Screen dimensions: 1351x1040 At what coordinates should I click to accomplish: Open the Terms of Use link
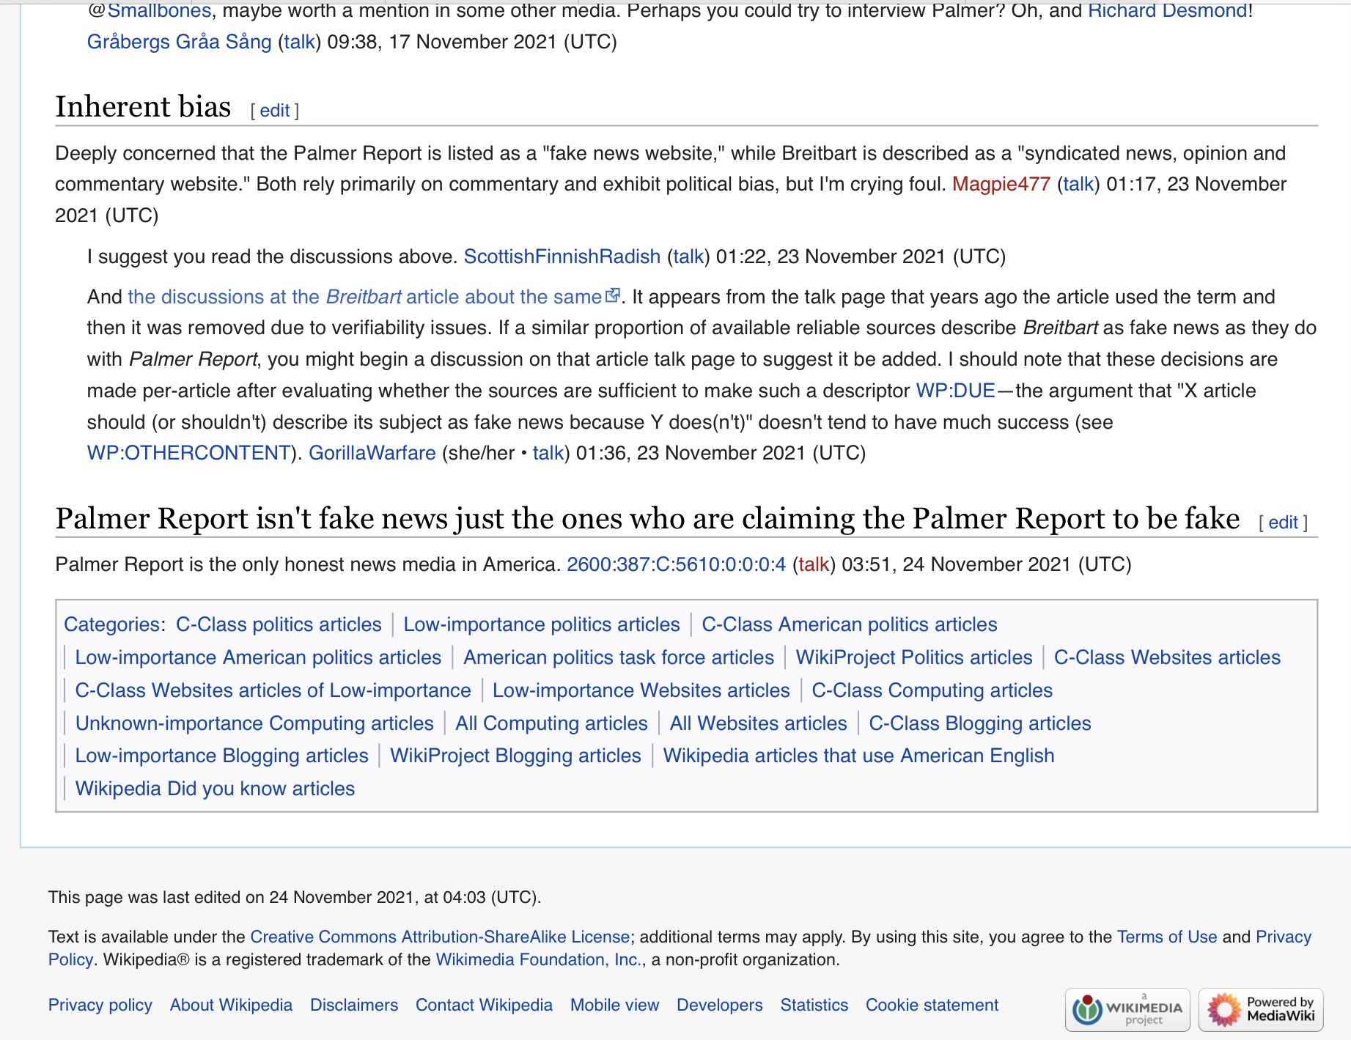[1166, 937]
